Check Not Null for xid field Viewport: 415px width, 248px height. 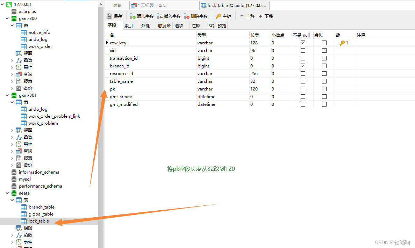(303, 51)
